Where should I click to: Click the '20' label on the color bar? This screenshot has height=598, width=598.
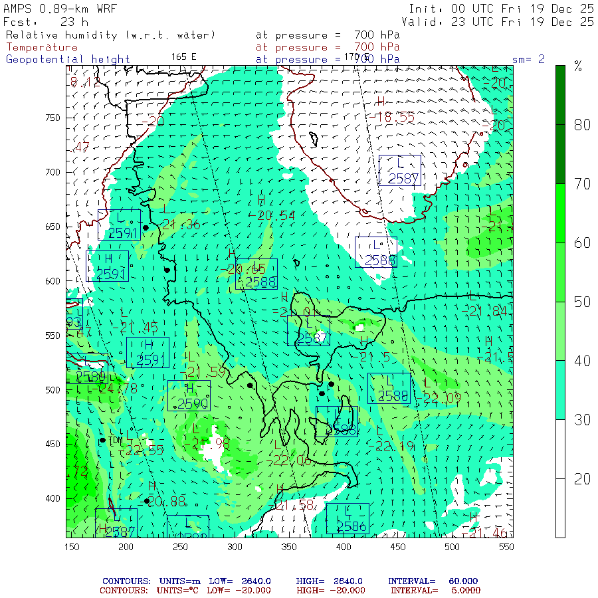coord(582,479)
